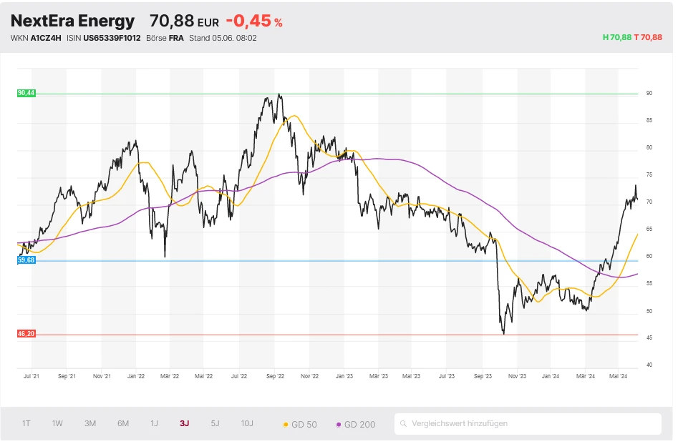Click the blue 59,68 price marker label
The image size is (678, 444).
(26, 261)
